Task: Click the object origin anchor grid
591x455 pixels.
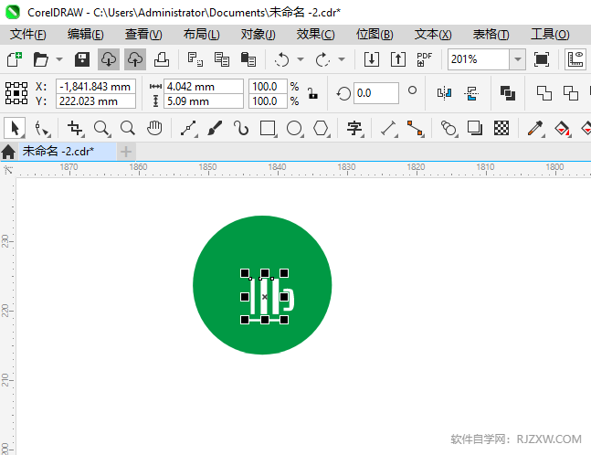Action: coord(16,93)
